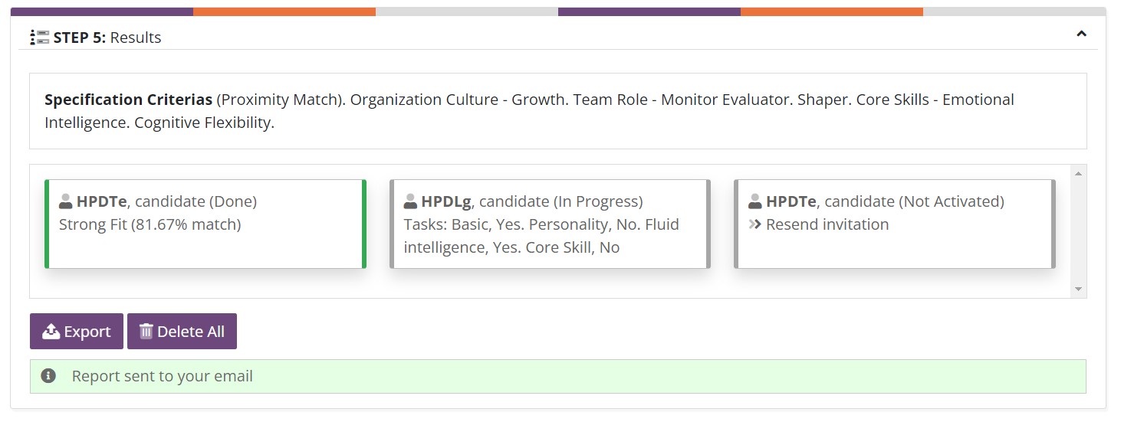The image size is (1121, 422).
Task: Click the upload icon in Export button
Action: [51, 332]
